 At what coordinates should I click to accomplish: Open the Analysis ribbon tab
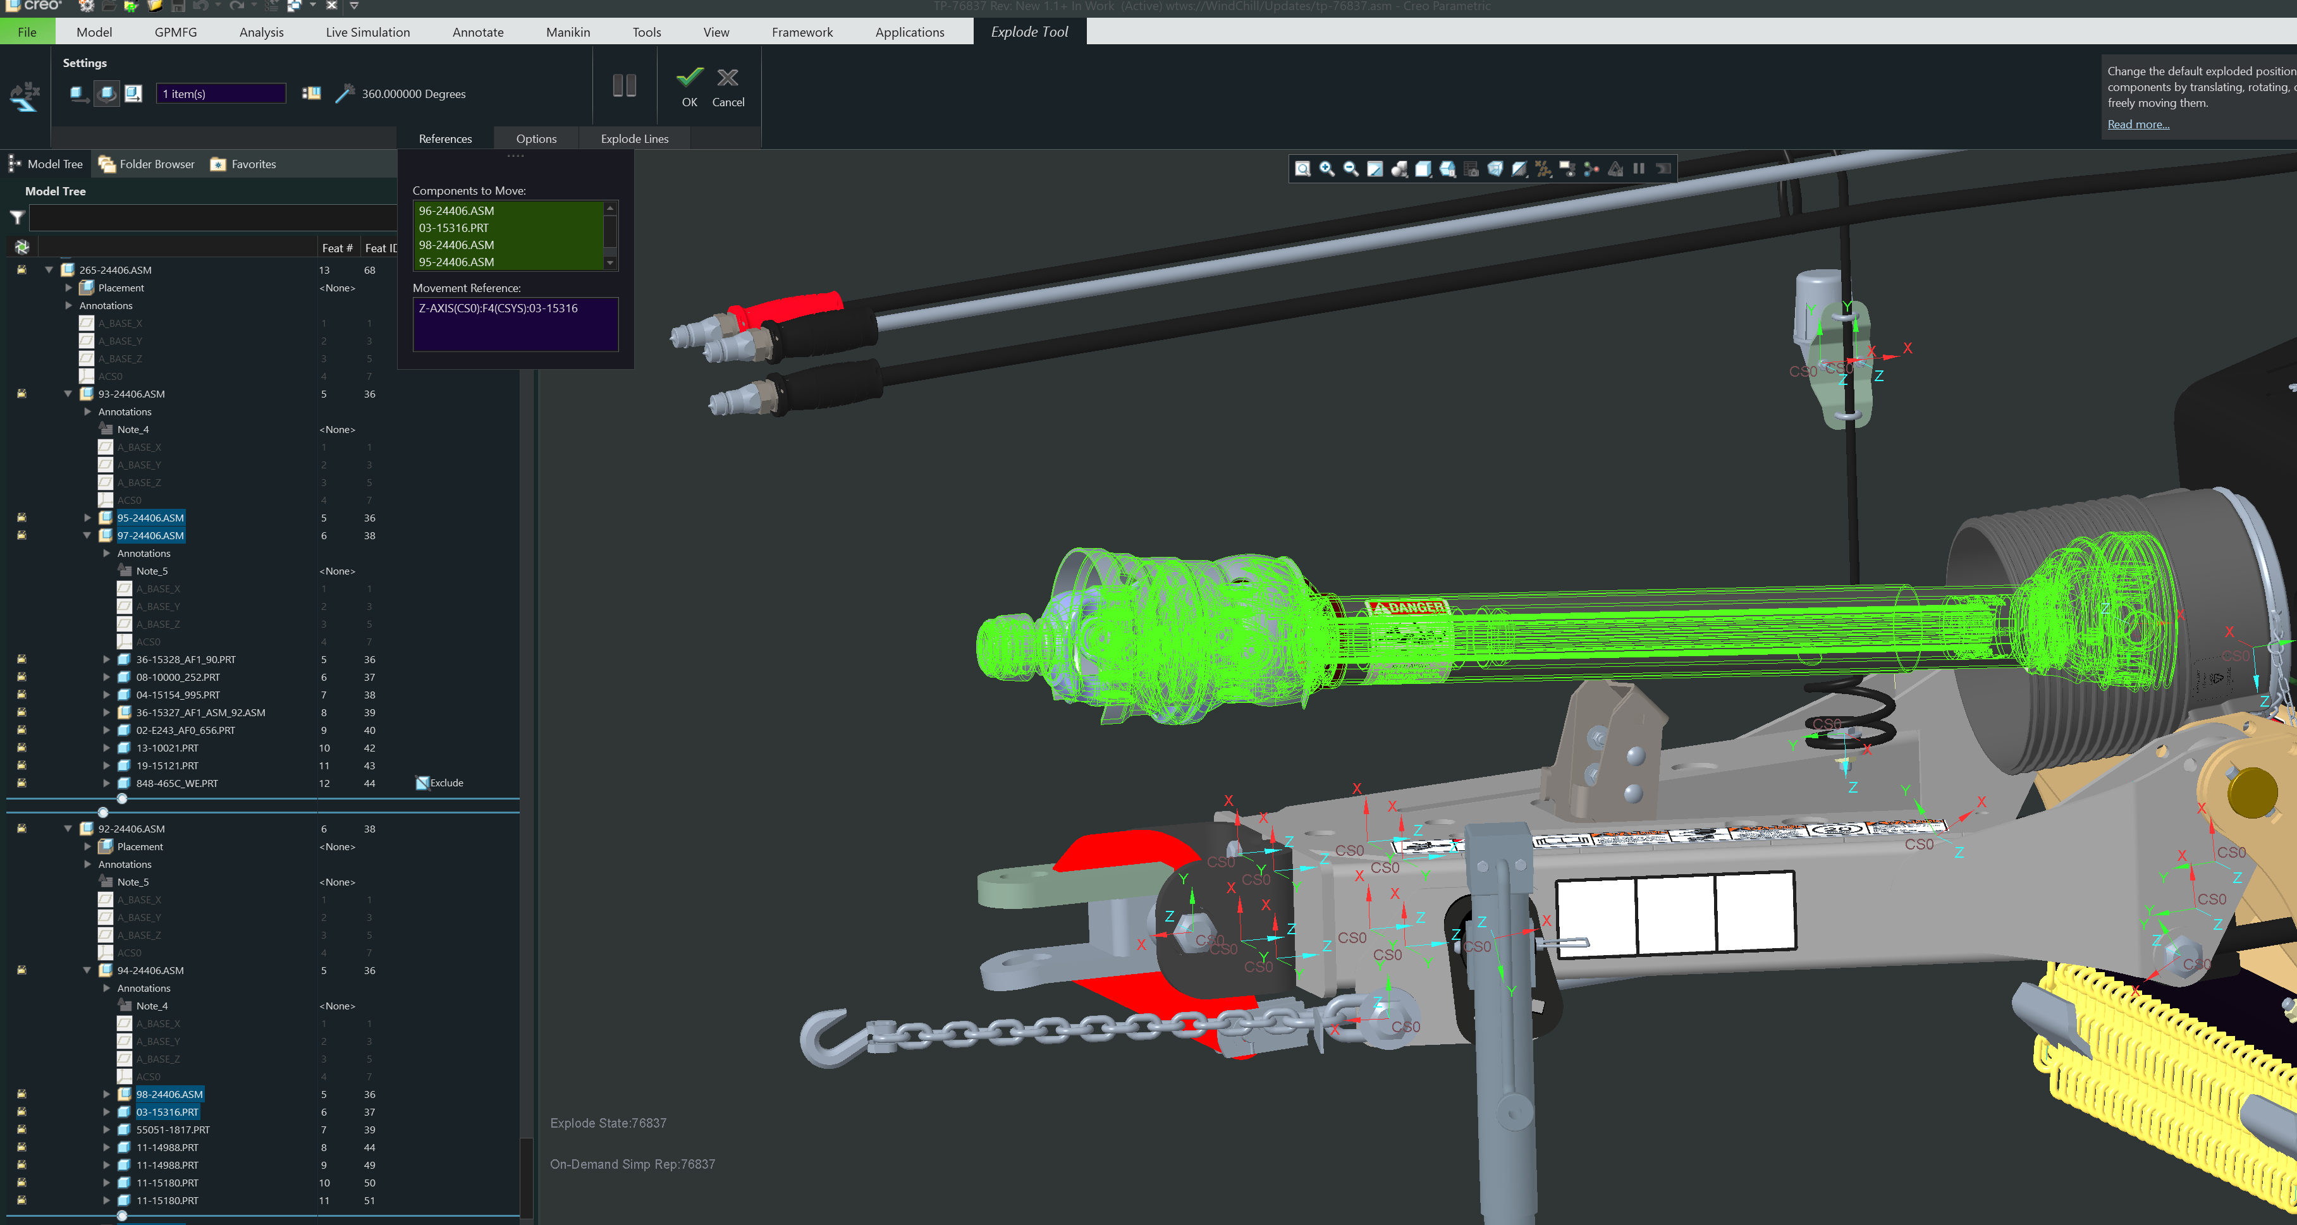(x=261, y=32)
